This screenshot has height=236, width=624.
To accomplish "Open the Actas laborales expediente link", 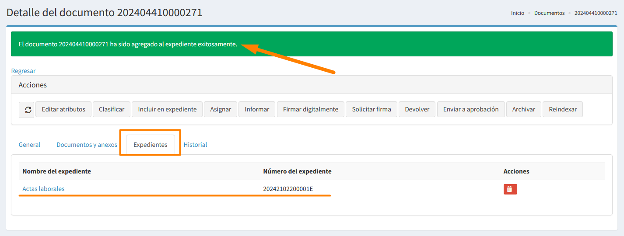I will (43, 189).
